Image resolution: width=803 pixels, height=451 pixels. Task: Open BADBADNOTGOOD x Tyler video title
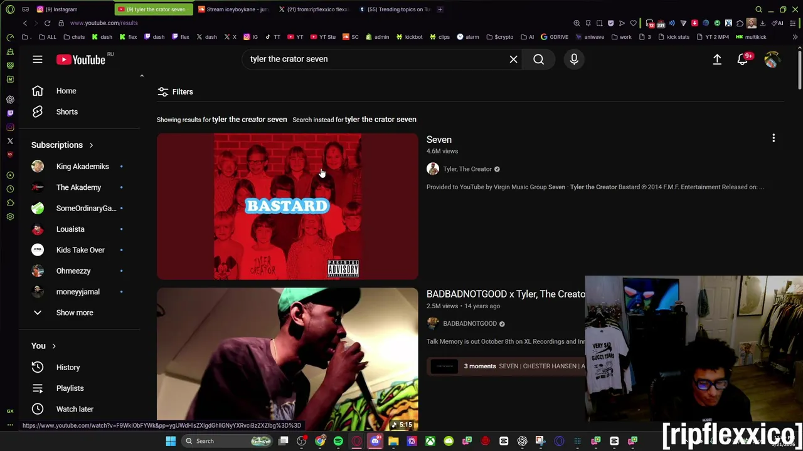pyautogui.click(x=506, y=294)
